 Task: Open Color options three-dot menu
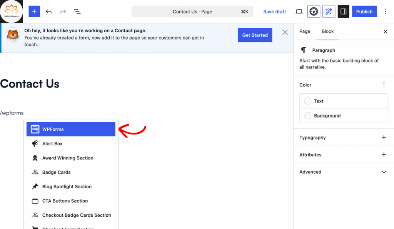[384, 85]
